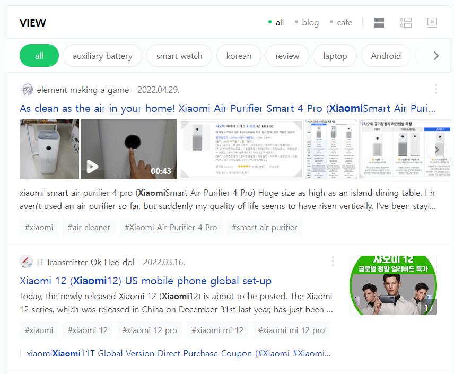The width and height of the screenshot is (454, 374).
Task: Open the element making a game blog name
Action: coord(83,90)
